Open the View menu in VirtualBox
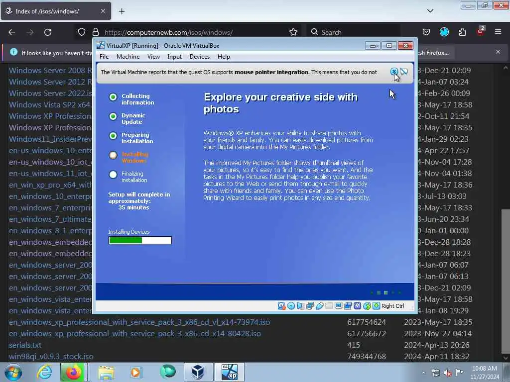The width and height of the screenshot is (510, 382). (x=153, y=57)
